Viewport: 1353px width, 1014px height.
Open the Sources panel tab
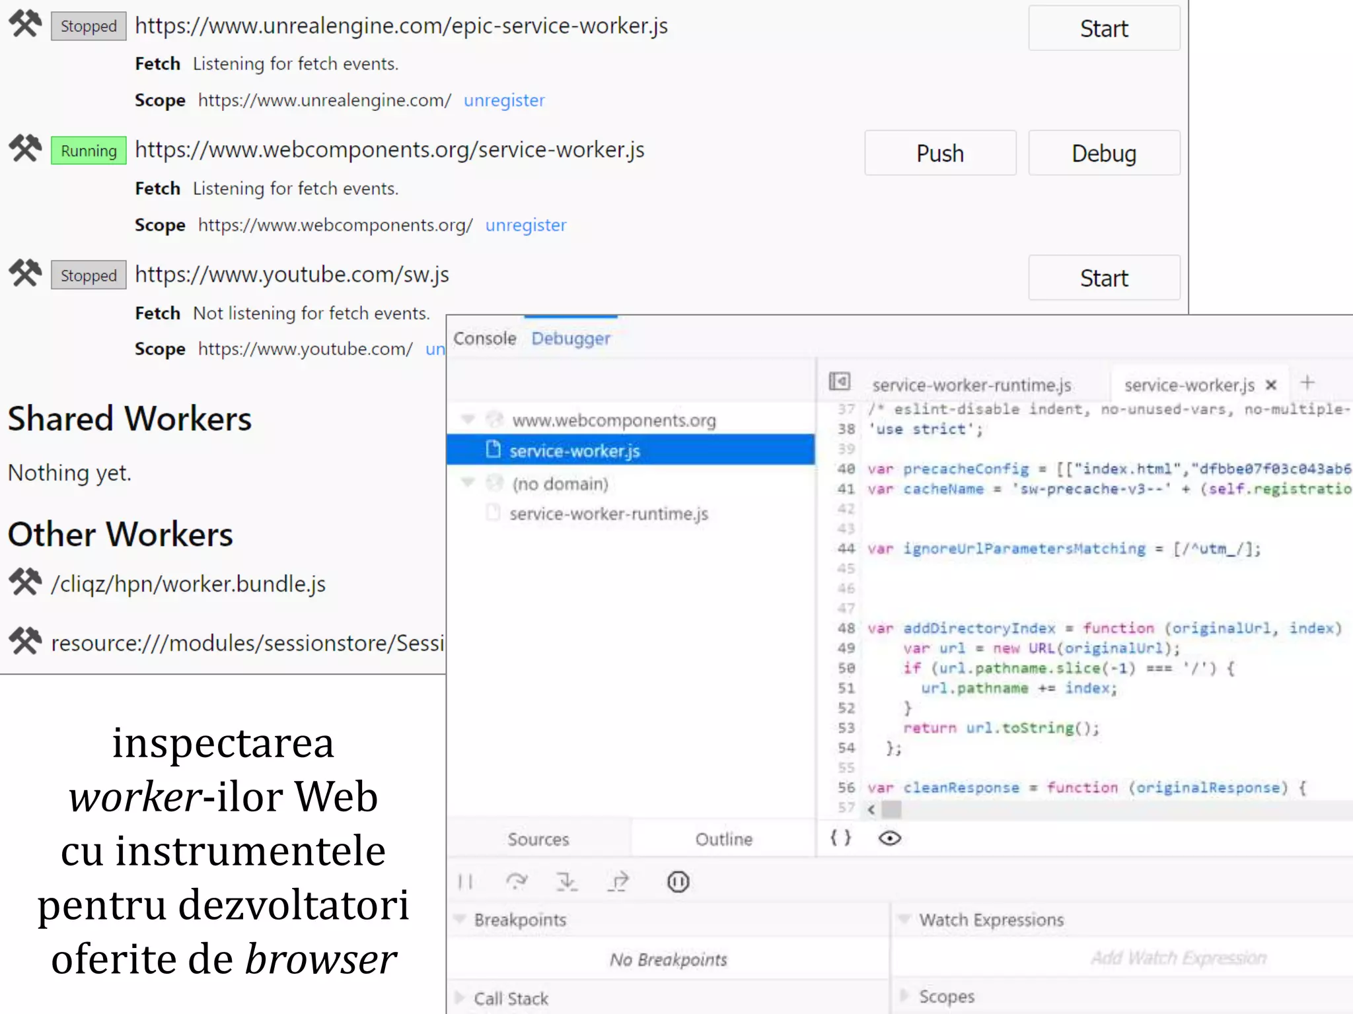point(538,839)
